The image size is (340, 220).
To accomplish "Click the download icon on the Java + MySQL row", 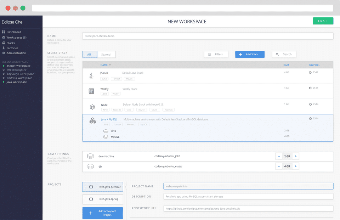I will 310,119.
